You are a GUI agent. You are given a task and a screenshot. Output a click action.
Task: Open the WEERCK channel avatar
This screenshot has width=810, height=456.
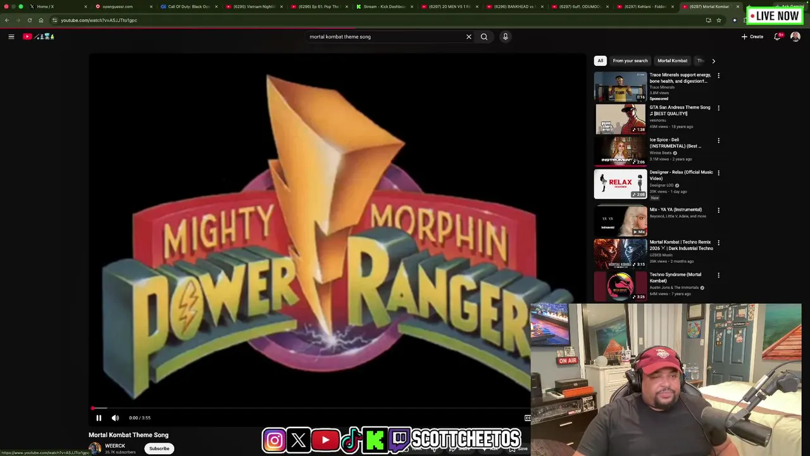[x=95, y=448]
